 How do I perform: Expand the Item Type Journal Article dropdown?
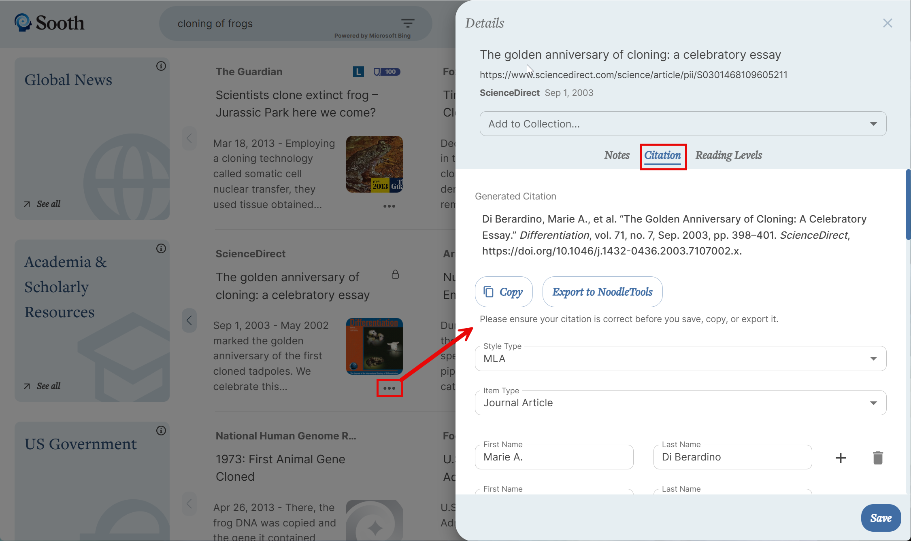click(680, 403)
